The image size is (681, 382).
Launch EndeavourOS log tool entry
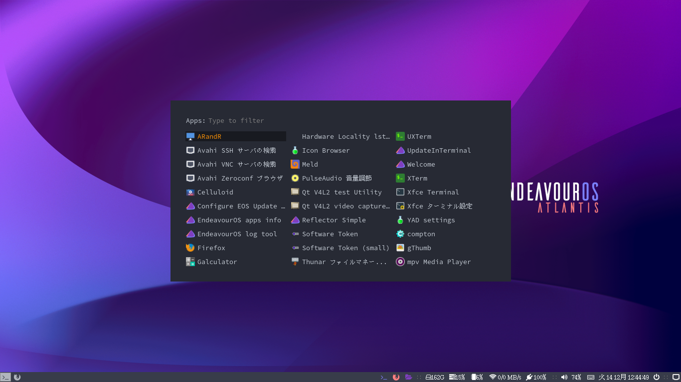[236, 234]
